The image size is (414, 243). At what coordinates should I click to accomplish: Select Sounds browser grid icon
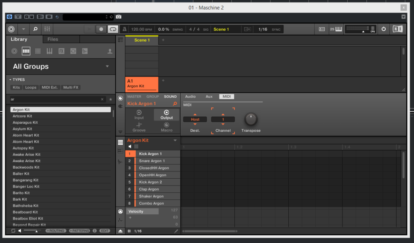38,51
